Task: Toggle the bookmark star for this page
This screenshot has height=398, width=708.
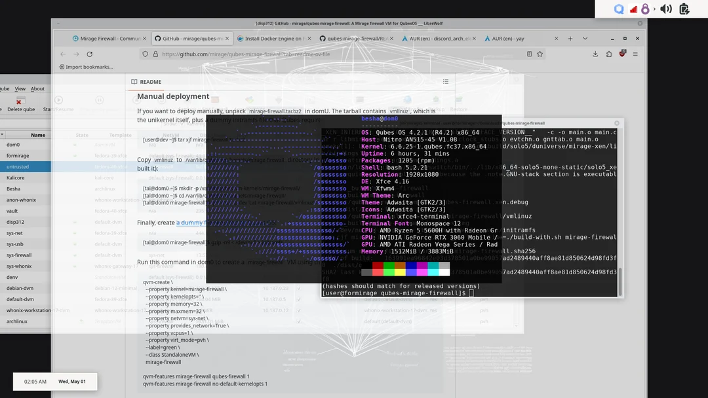Action: (x=540, y=54)
